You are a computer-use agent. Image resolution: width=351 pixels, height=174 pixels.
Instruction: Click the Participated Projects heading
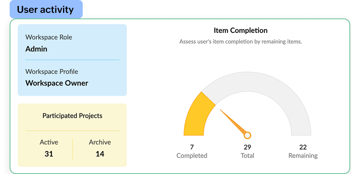coord(72,116)
